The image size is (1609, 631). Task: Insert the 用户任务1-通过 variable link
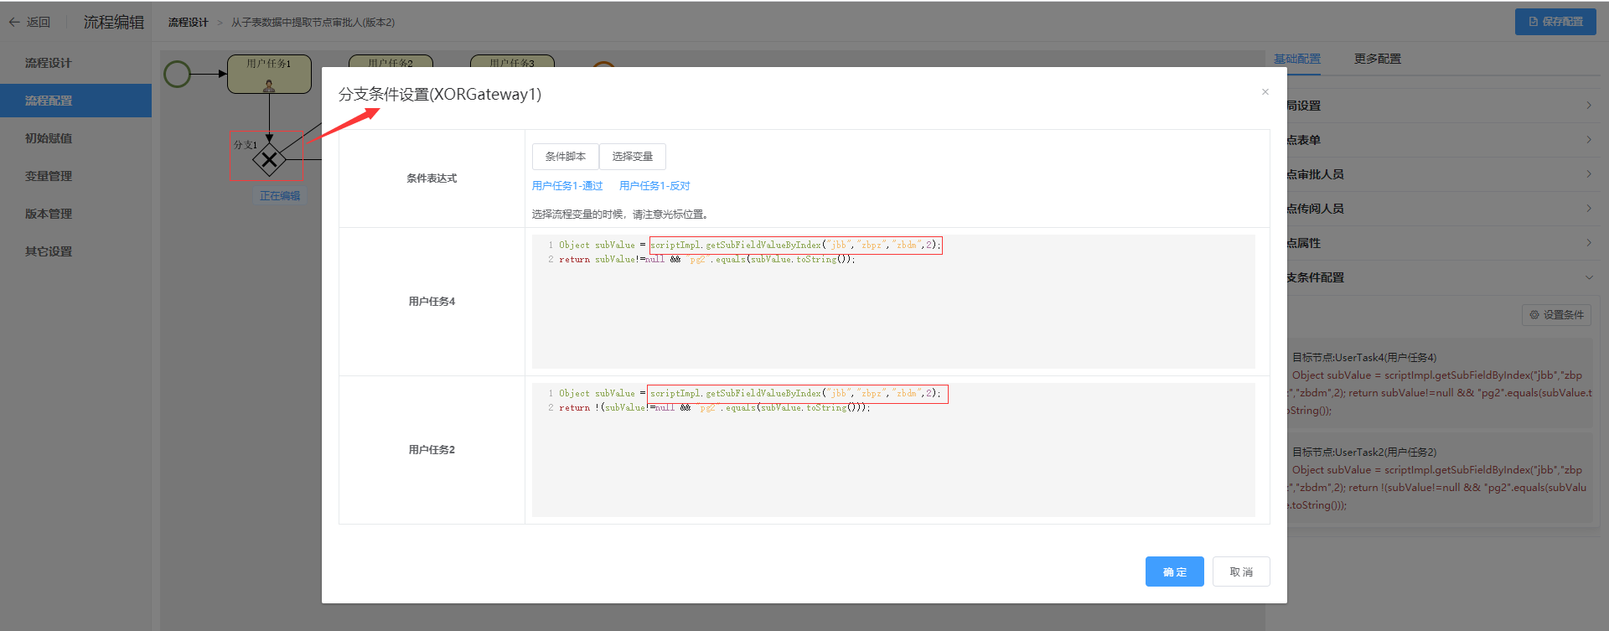(x=567, y=186)
